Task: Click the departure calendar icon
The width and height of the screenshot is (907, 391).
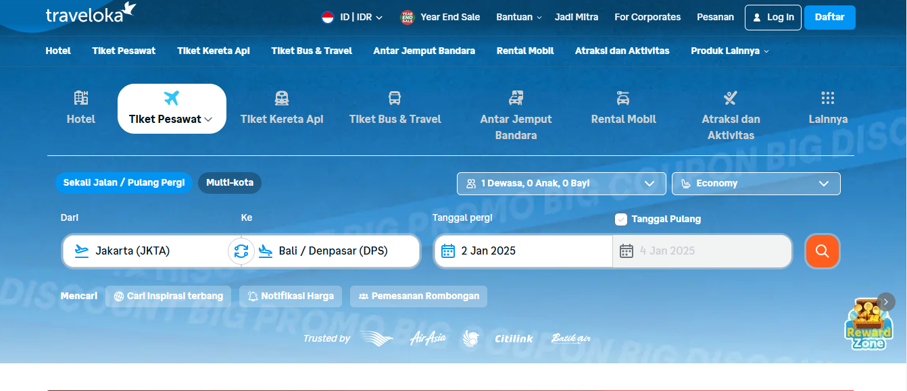Action: (x=448, y=251)
